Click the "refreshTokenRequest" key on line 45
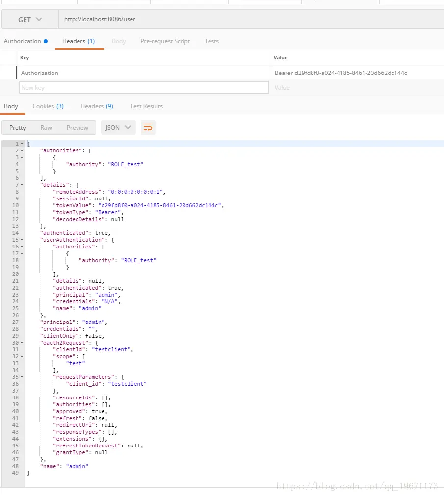The height and width of the screenshot is (496, 444). [87, 446]
